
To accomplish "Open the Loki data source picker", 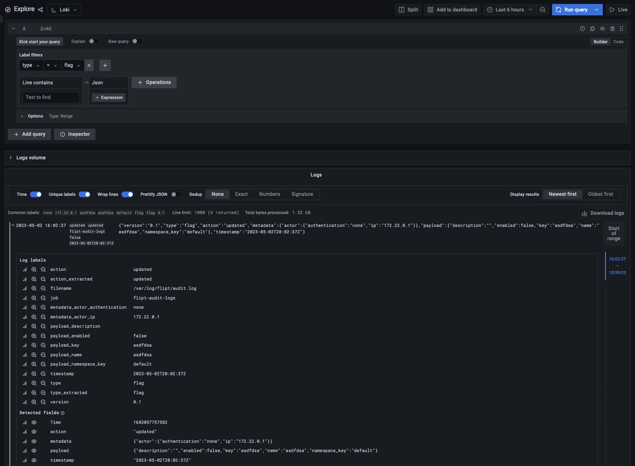I will pyautogui.click(x=64, y=10).
